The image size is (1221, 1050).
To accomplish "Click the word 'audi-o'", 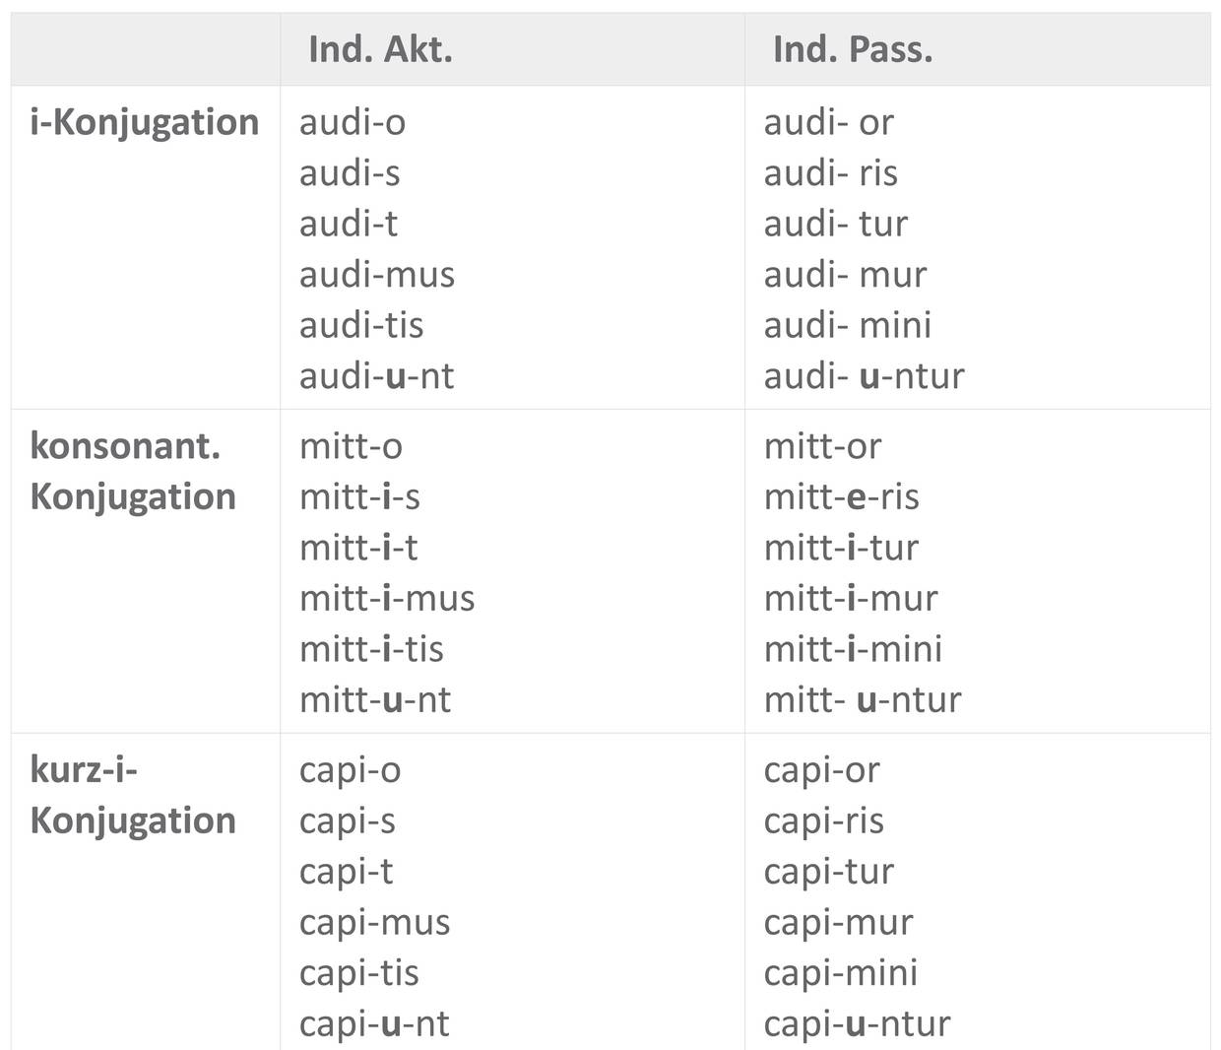I will coord(352,122).
